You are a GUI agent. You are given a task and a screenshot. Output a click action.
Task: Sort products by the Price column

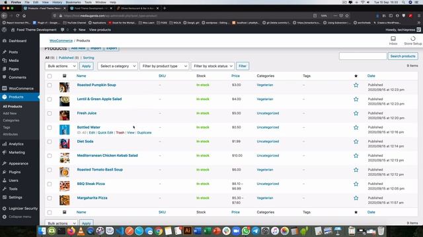[x=235, y=76]
